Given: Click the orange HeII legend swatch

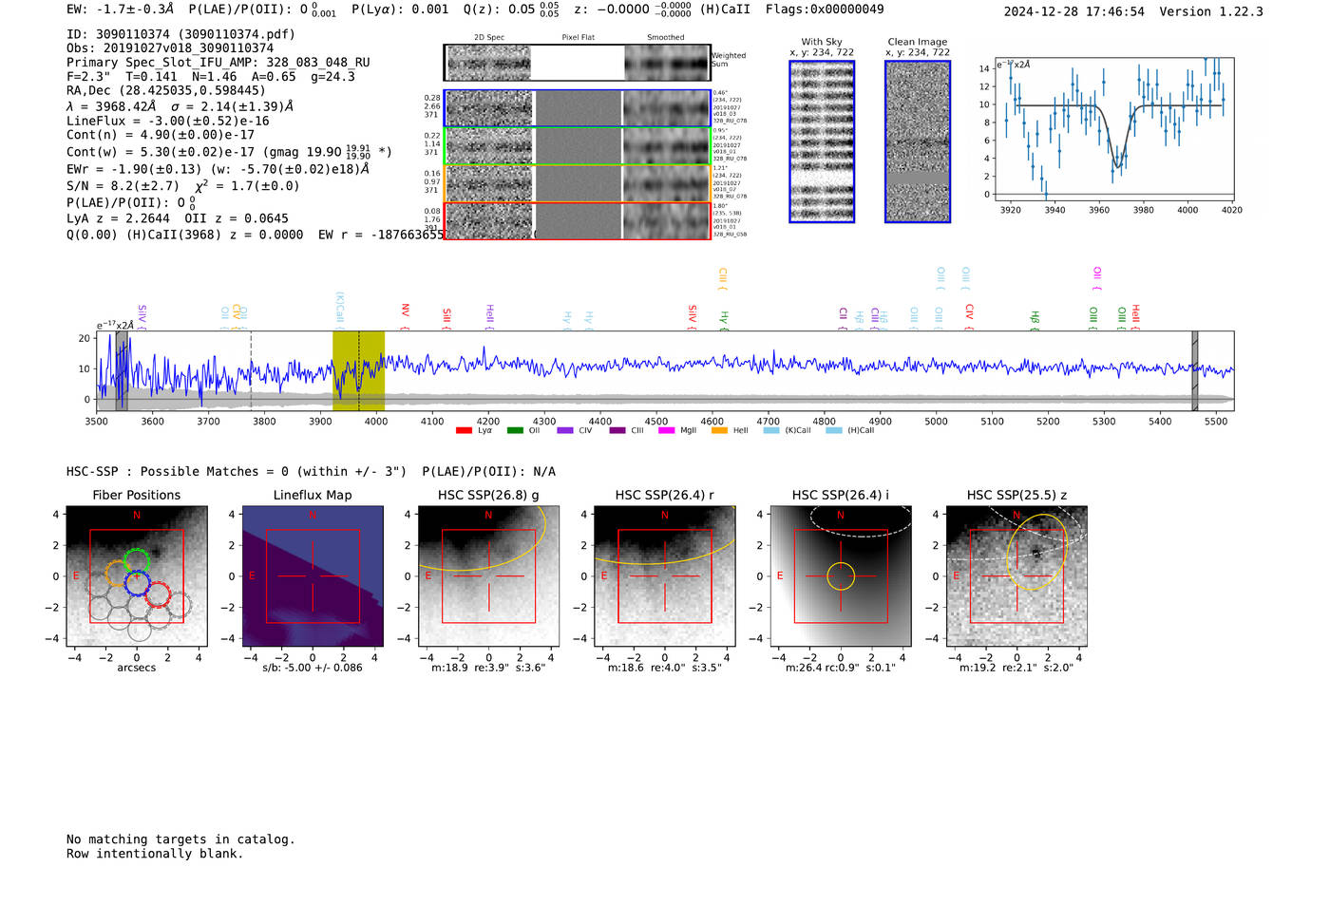Looking at the screenshot, I should [x=719, y=431].
